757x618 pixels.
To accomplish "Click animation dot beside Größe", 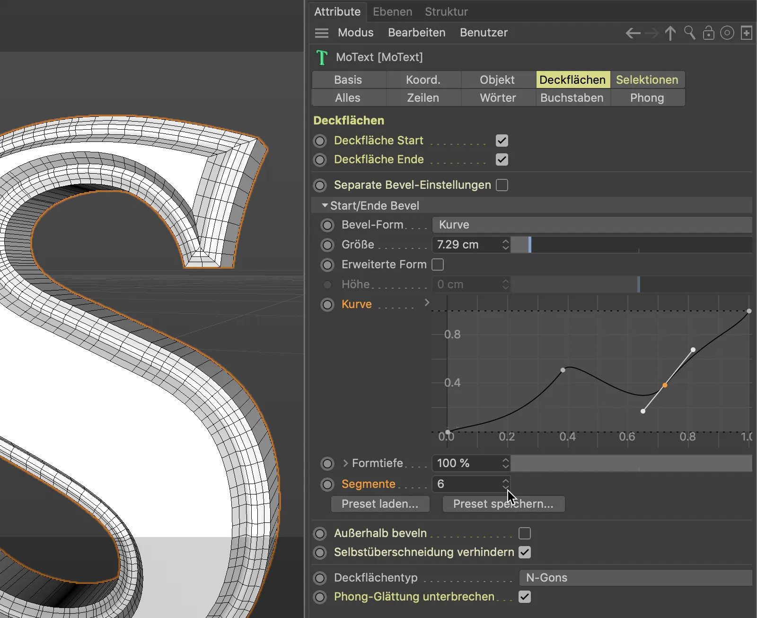I will click(x=327, y=245).
